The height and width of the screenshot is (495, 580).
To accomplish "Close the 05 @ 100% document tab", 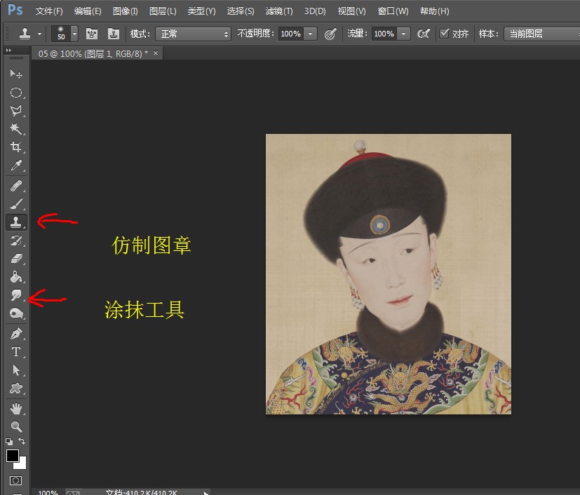I will coord(156,53).
